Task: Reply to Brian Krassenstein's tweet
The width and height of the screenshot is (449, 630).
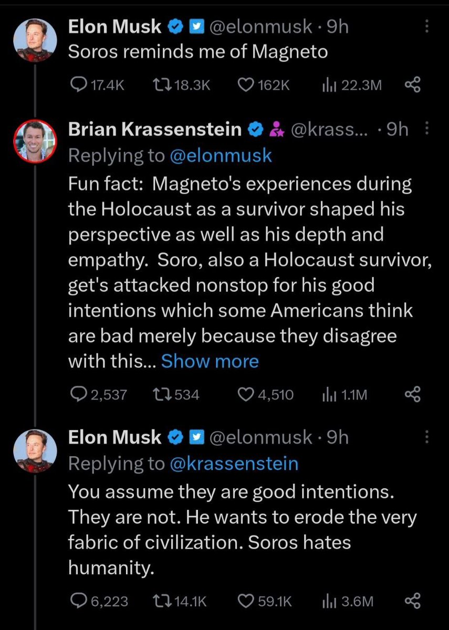Action: pyautogui.click(x=78, y=394)
